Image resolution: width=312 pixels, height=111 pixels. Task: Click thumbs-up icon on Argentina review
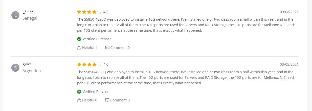tap(79, 100)
